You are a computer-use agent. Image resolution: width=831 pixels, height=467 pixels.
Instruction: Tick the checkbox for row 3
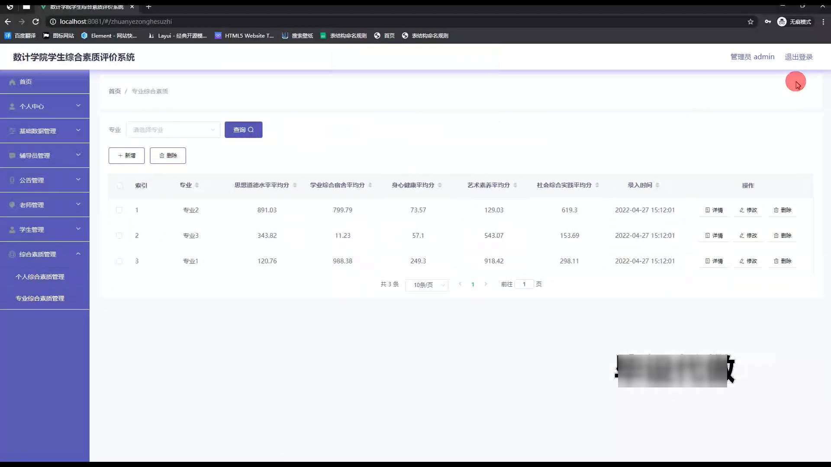tap(119, 261)
